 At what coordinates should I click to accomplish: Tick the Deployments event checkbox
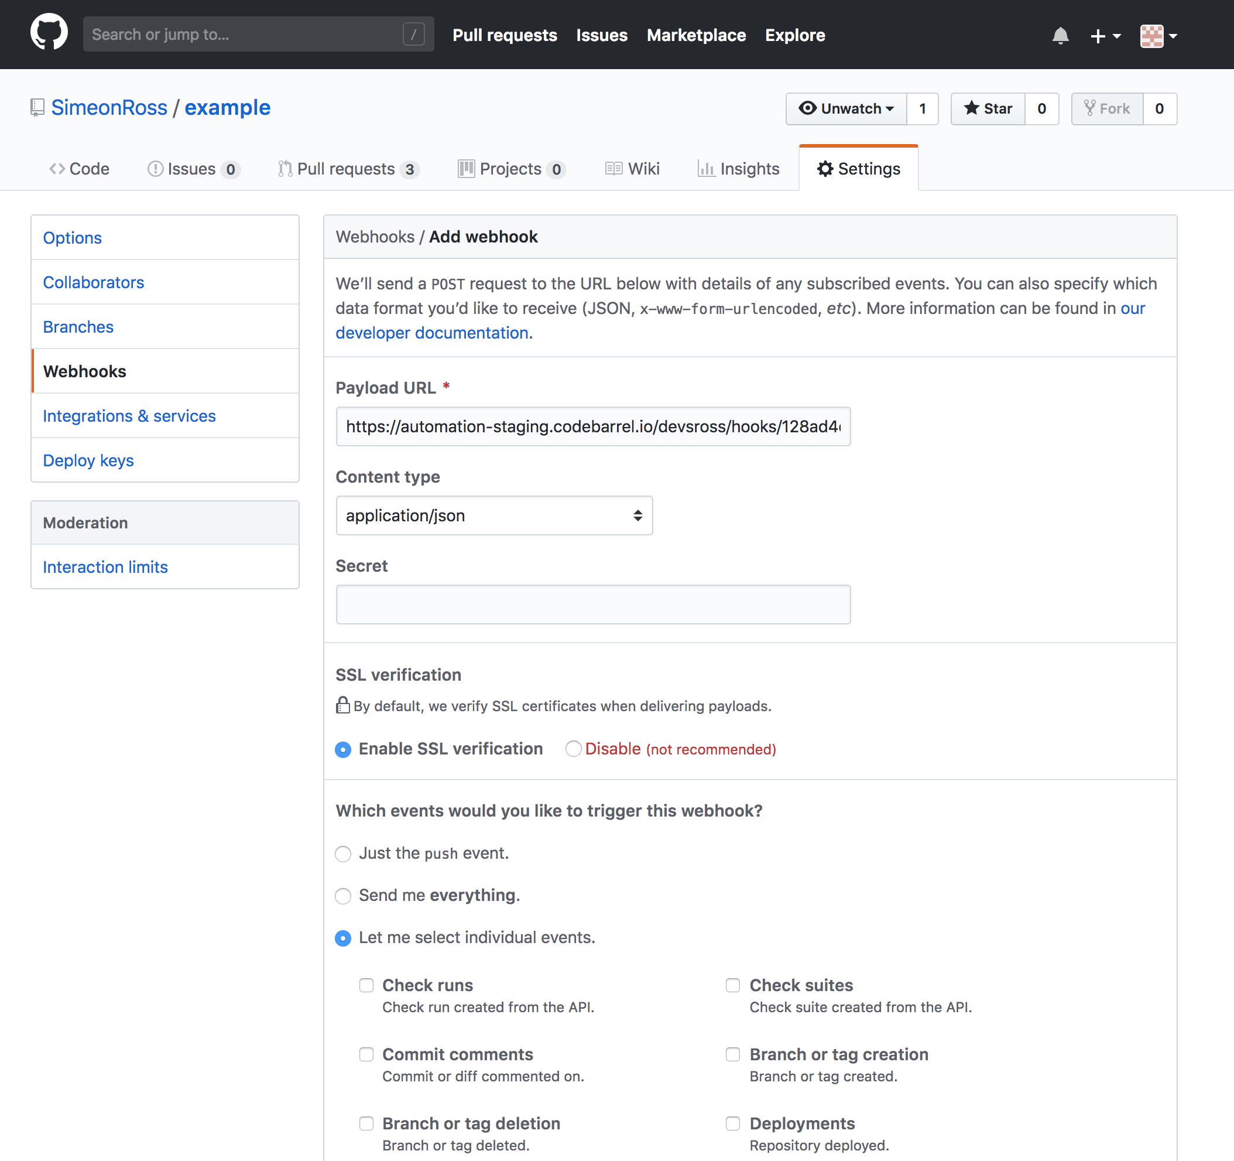[732, 1123]
